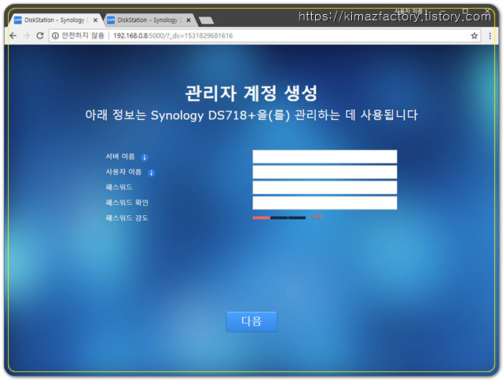Reload the page with the refresh icon

tap(40, 35)
